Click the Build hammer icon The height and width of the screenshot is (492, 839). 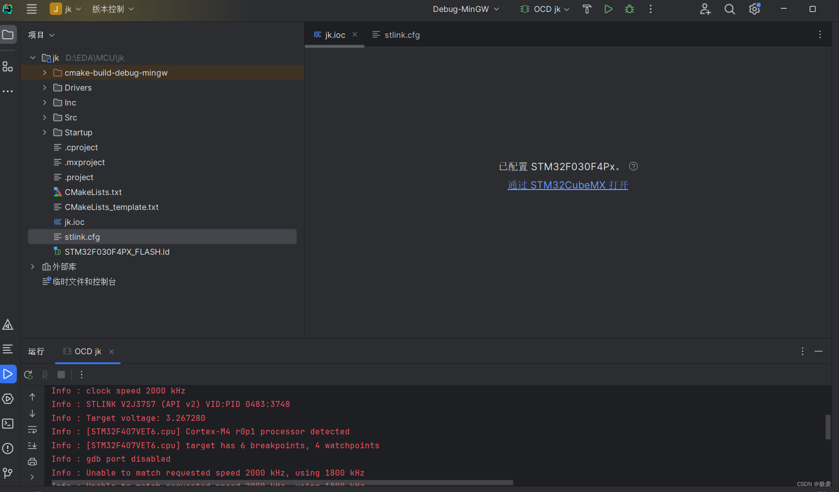587,9
